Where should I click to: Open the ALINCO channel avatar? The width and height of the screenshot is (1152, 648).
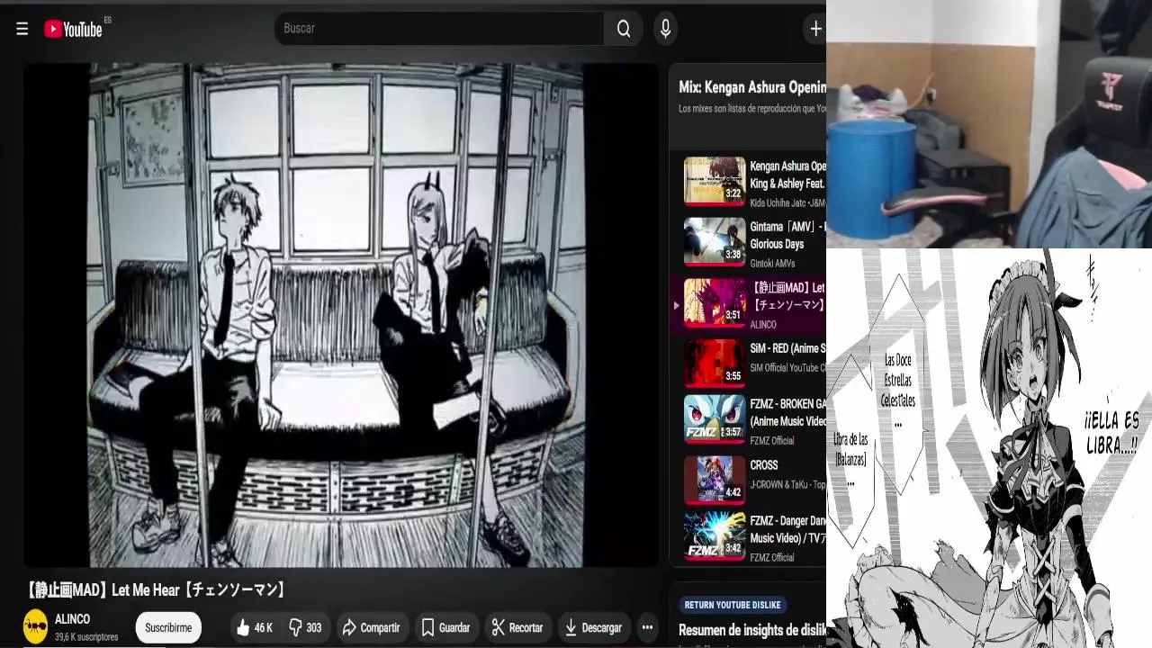point(35,626)
